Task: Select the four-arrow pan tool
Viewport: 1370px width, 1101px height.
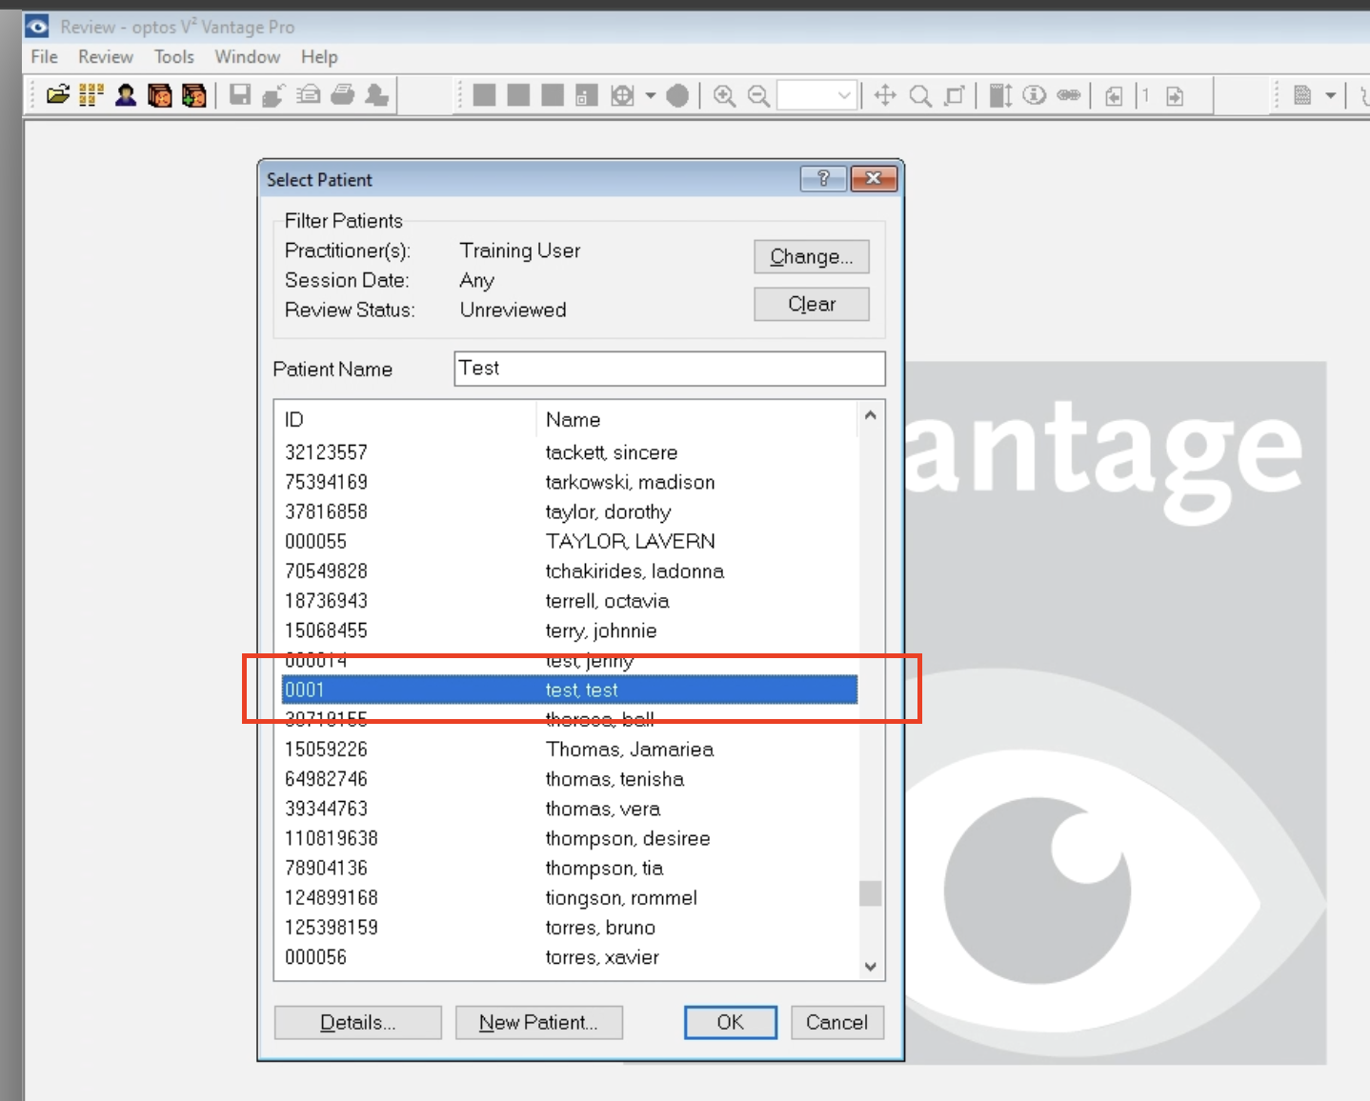Action: click(885, 95)
